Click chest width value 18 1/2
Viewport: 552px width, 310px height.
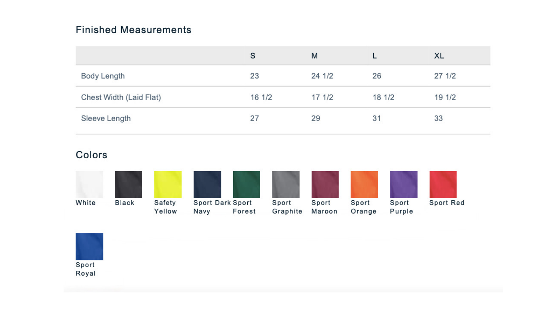coord(383,97)
